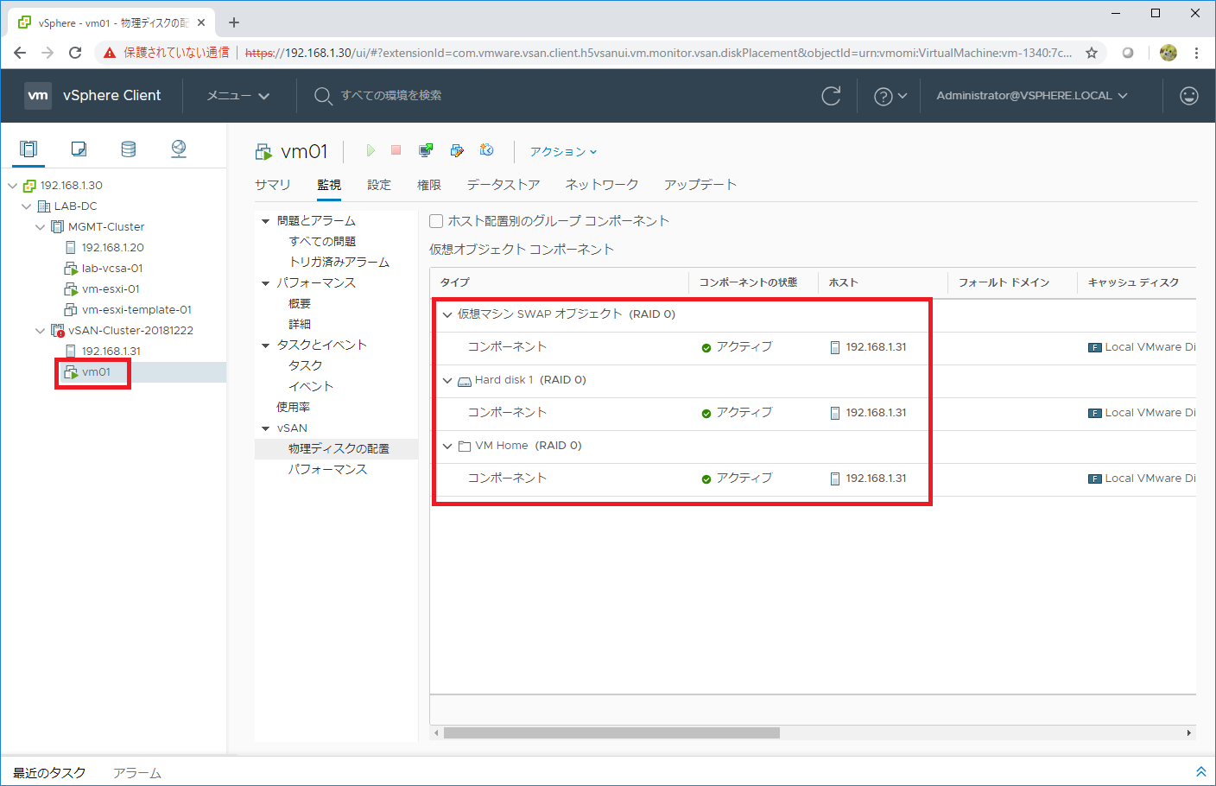Go back in browser
Screen dimensions: 1216x786
pyautogui.click(x=20, y=53)
